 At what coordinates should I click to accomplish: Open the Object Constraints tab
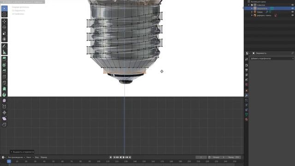tap(247, 110)
